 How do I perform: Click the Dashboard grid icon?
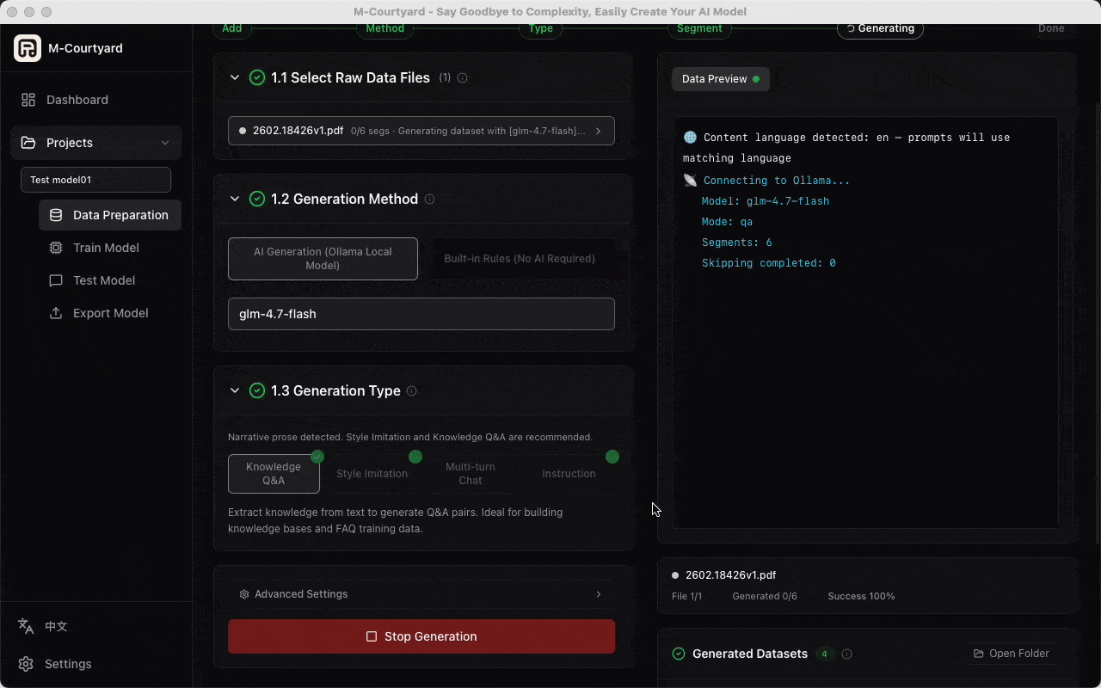(x=28, y=100)
